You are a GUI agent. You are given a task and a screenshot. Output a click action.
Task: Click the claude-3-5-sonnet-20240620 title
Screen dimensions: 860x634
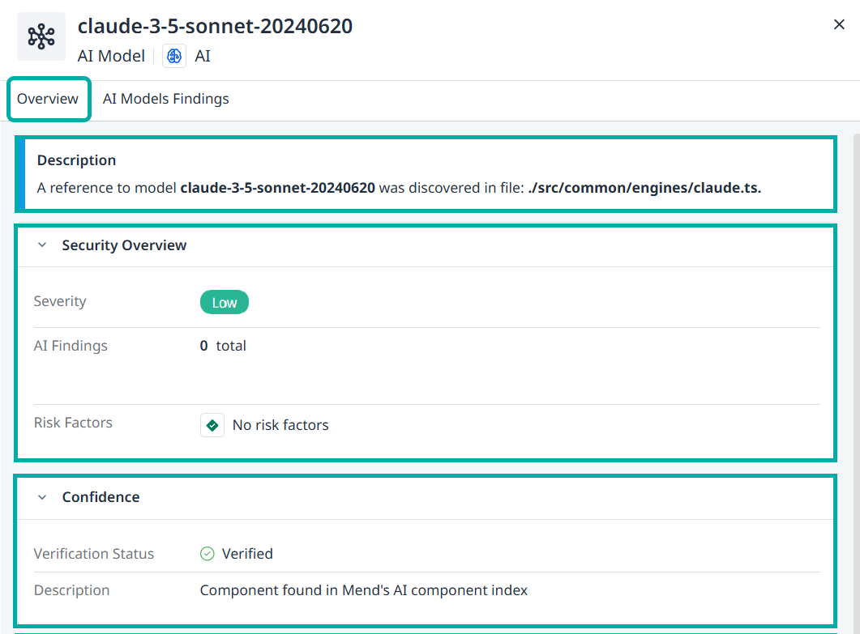coord(215,26)
